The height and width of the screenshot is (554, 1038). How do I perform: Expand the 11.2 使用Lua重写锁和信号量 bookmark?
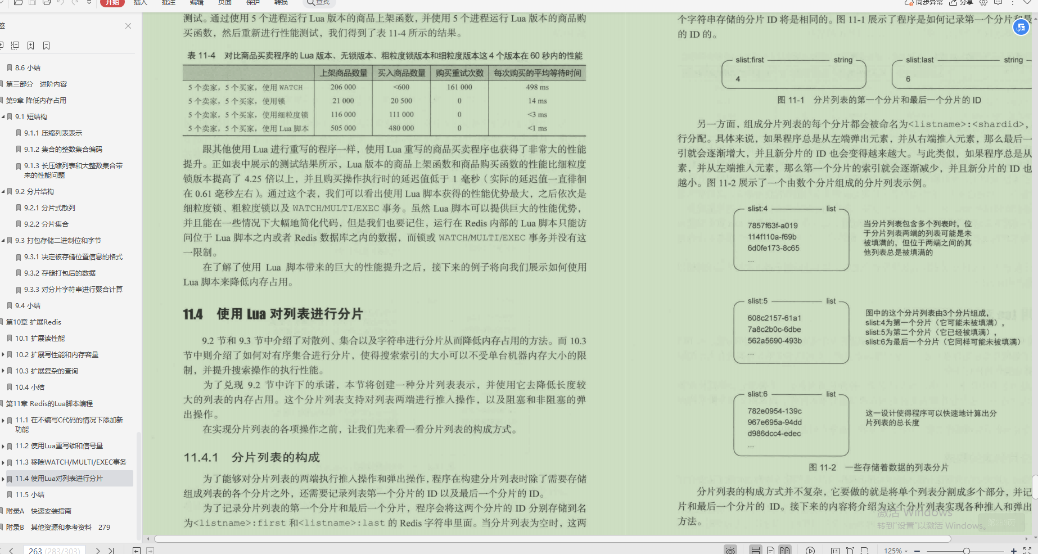[x=3, y=446]
